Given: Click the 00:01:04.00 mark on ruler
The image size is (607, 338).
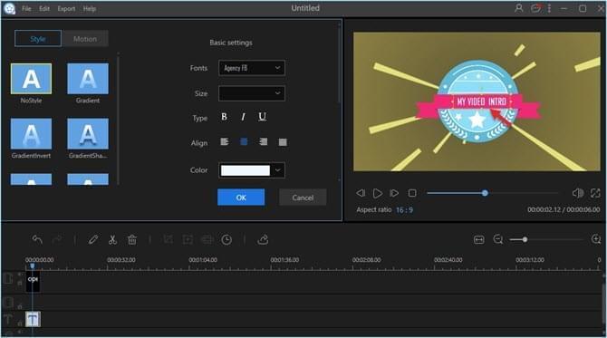Looking at the screenshot, I should tap(203, 260).
